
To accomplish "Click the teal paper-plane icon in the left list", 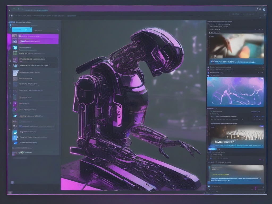I will coord(15,116).
